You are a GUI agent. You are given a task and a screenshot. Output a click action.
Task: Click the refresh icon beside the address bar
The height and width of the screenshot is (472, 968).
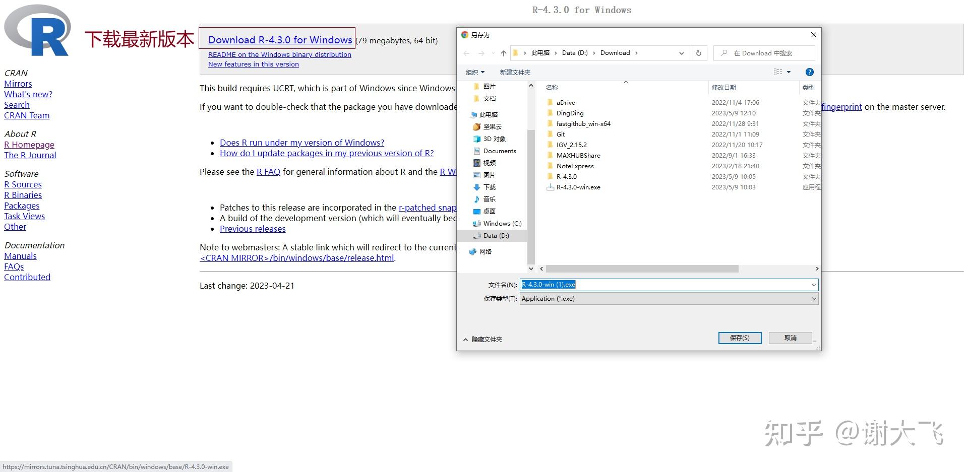tap(698, 53)
